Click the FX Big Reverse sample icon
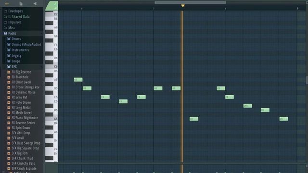Viewport: 308px width, 173px height. coord(9,72)
